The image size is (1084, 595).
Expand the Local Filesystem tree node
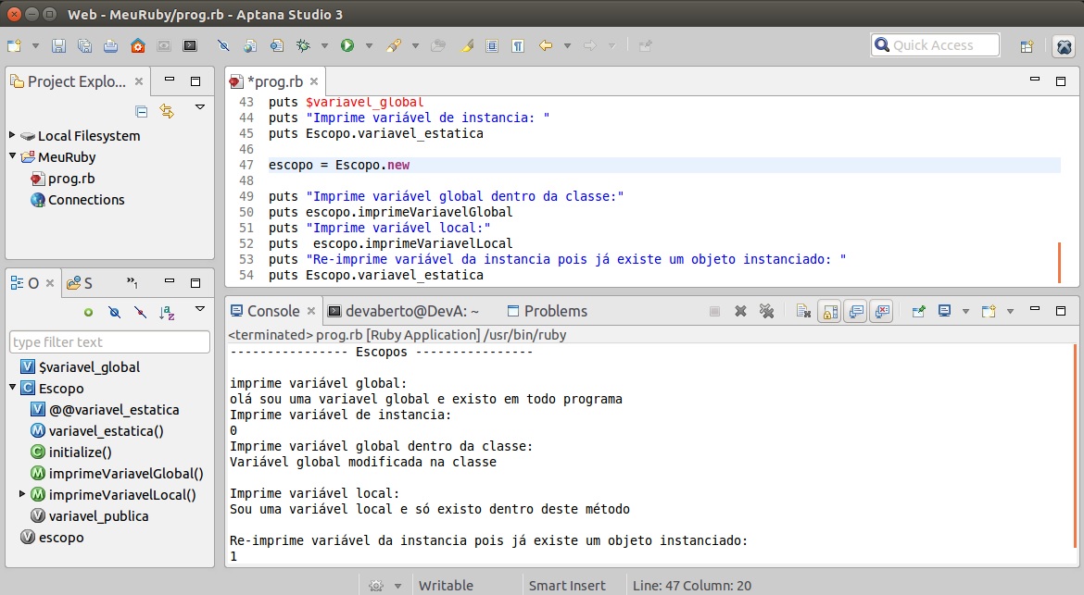(12, 135)
